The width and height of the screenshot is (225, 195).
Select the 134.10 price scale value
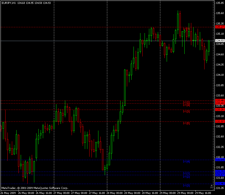tap(220, 75)
